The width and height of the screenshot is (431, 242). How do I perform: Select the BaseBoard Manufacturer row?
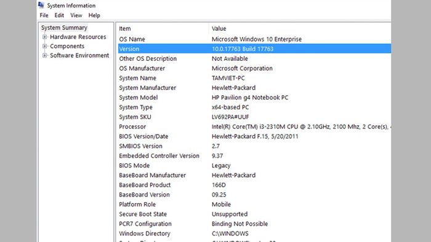point(254,176)
